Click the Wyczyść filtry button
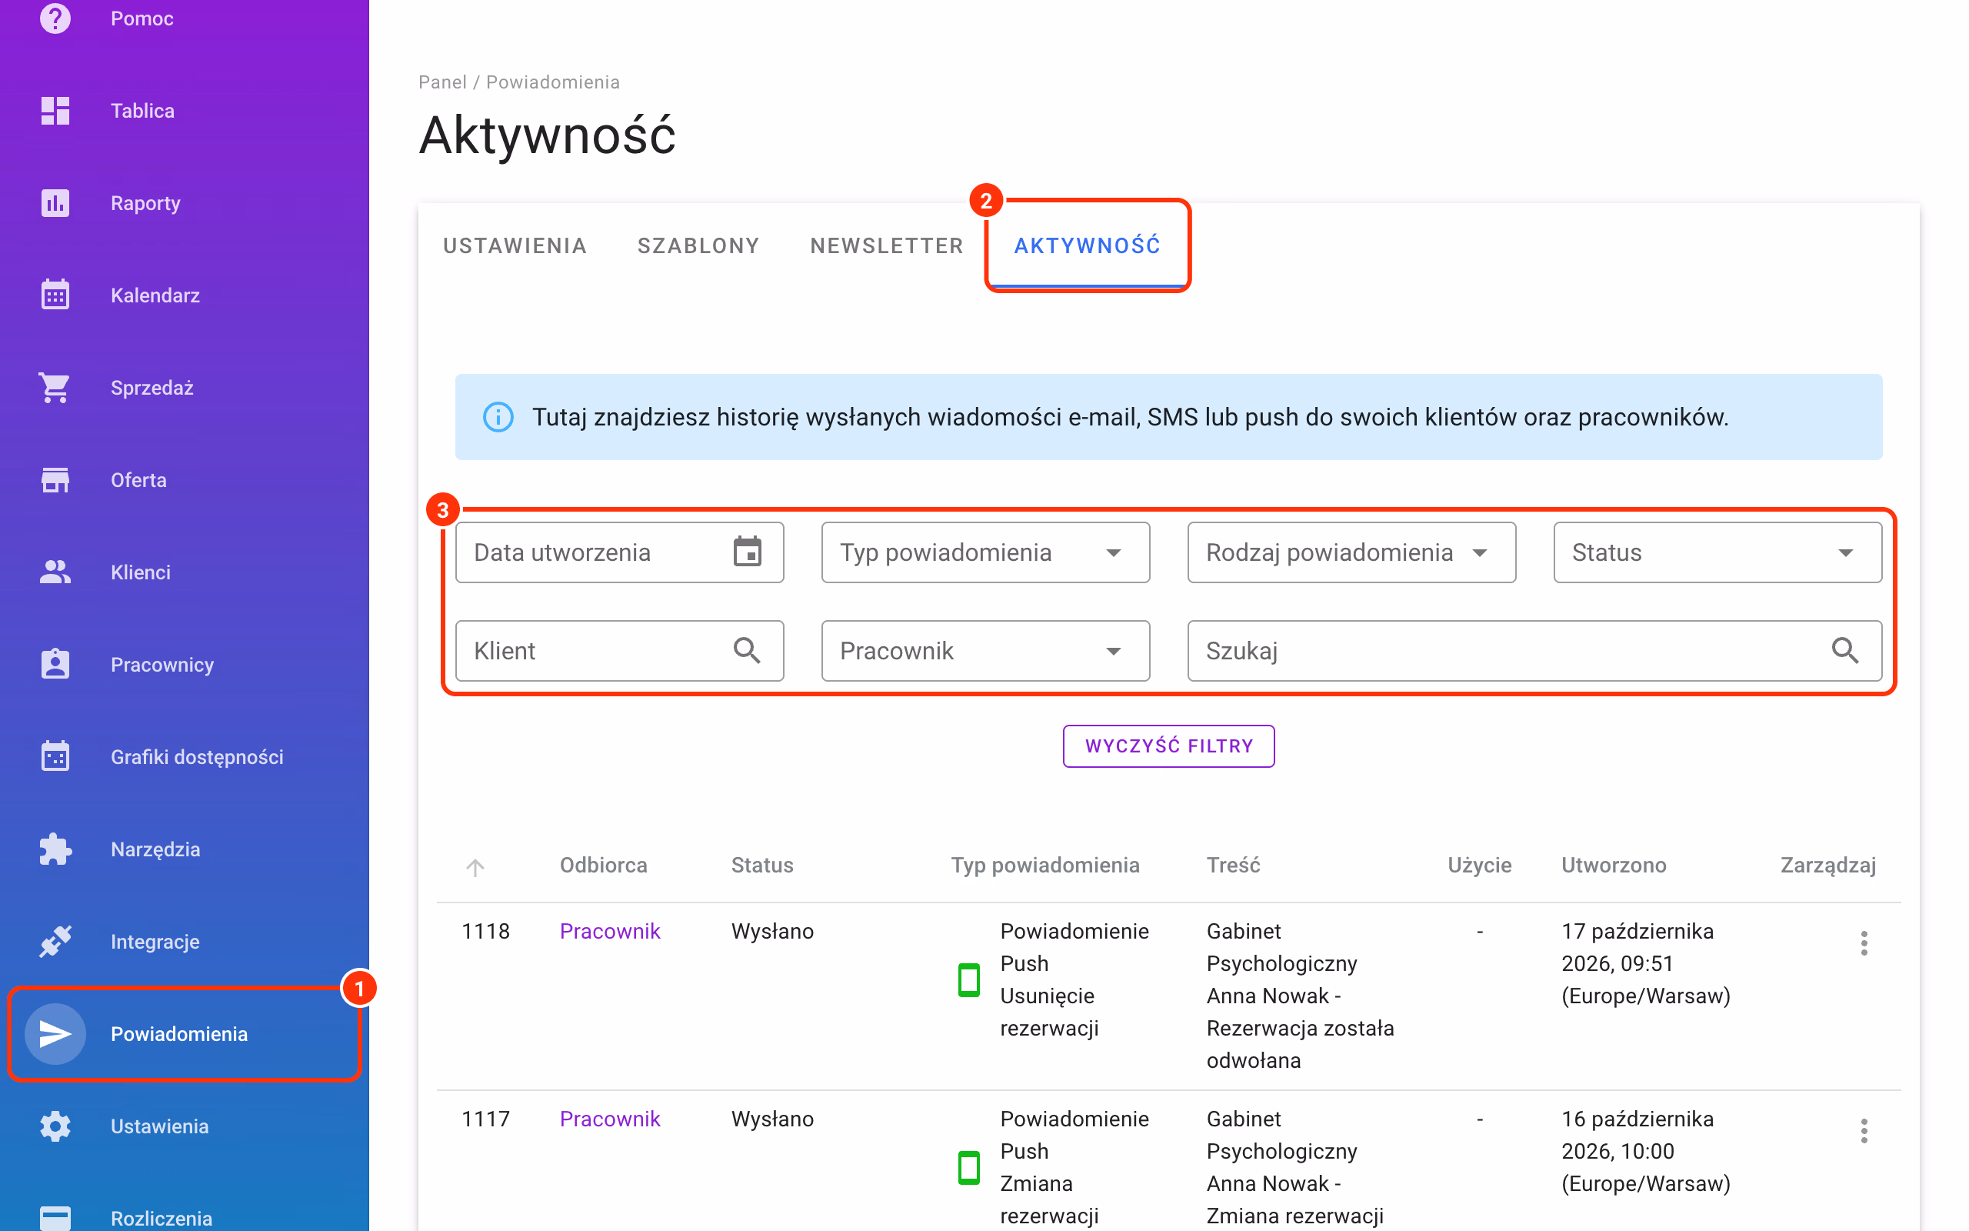Image resolution: width=1969 pixels, height=1231 pixels. (1168, 746)
